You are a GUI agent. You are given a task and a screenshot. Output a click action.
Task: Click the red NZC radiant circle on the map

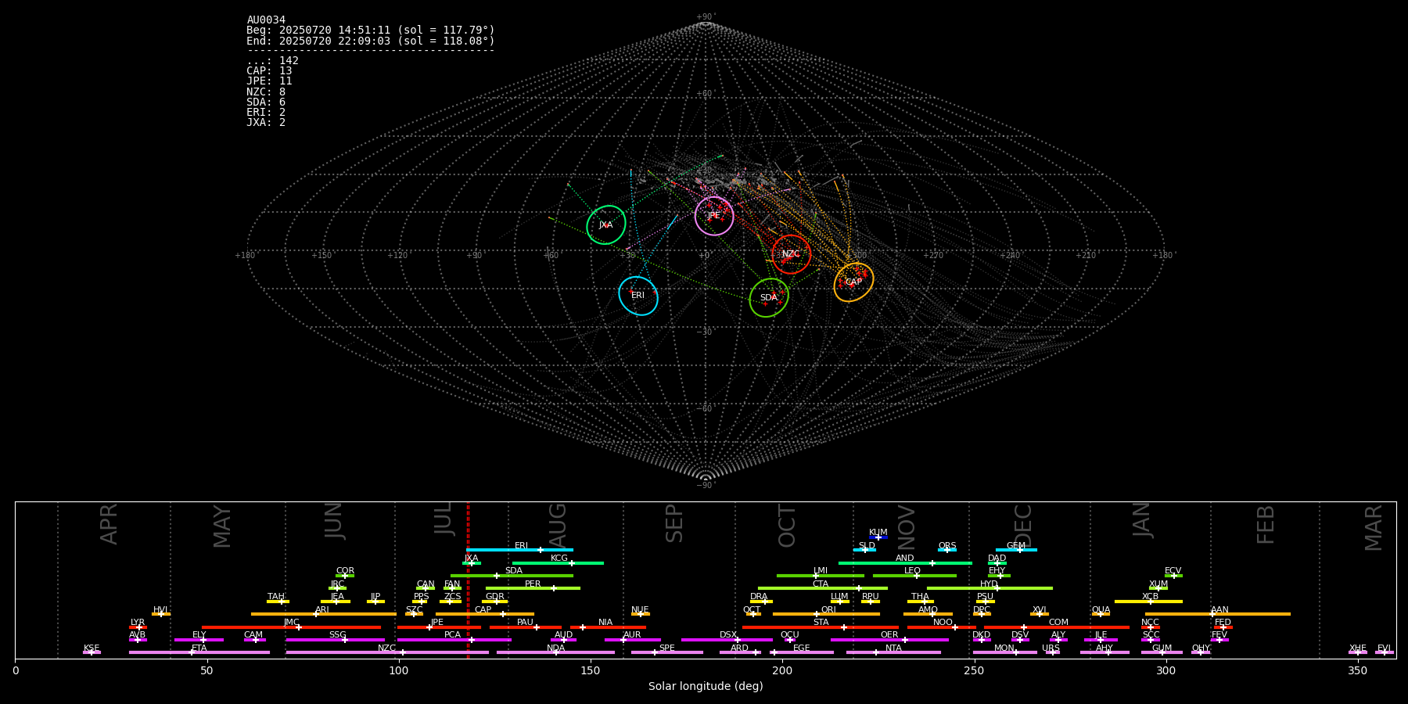792,254
